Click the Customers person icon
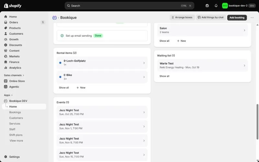This screenshot has height=162, width=259. (x=6, y=34)
